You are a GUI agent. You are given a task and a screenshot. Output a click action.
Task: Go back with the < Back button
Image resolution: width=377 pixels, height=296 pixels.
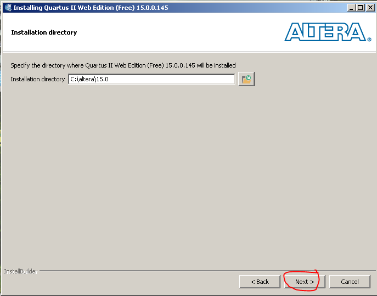(x=260, y=282)
